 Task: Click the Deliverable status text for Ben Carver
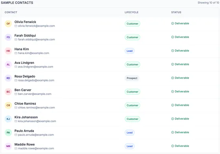182,91
